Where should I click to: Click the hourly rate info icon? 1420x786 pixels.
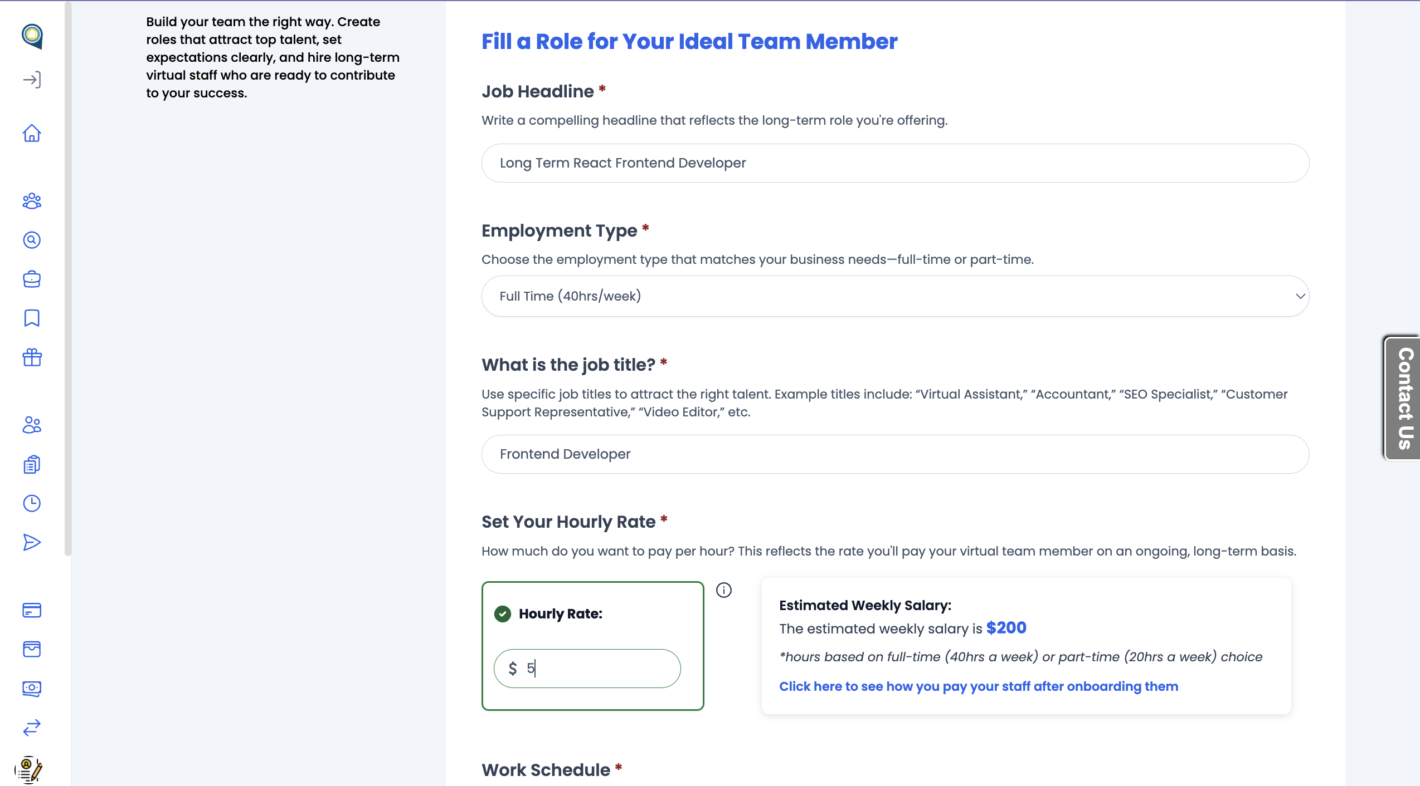[723, 590]
